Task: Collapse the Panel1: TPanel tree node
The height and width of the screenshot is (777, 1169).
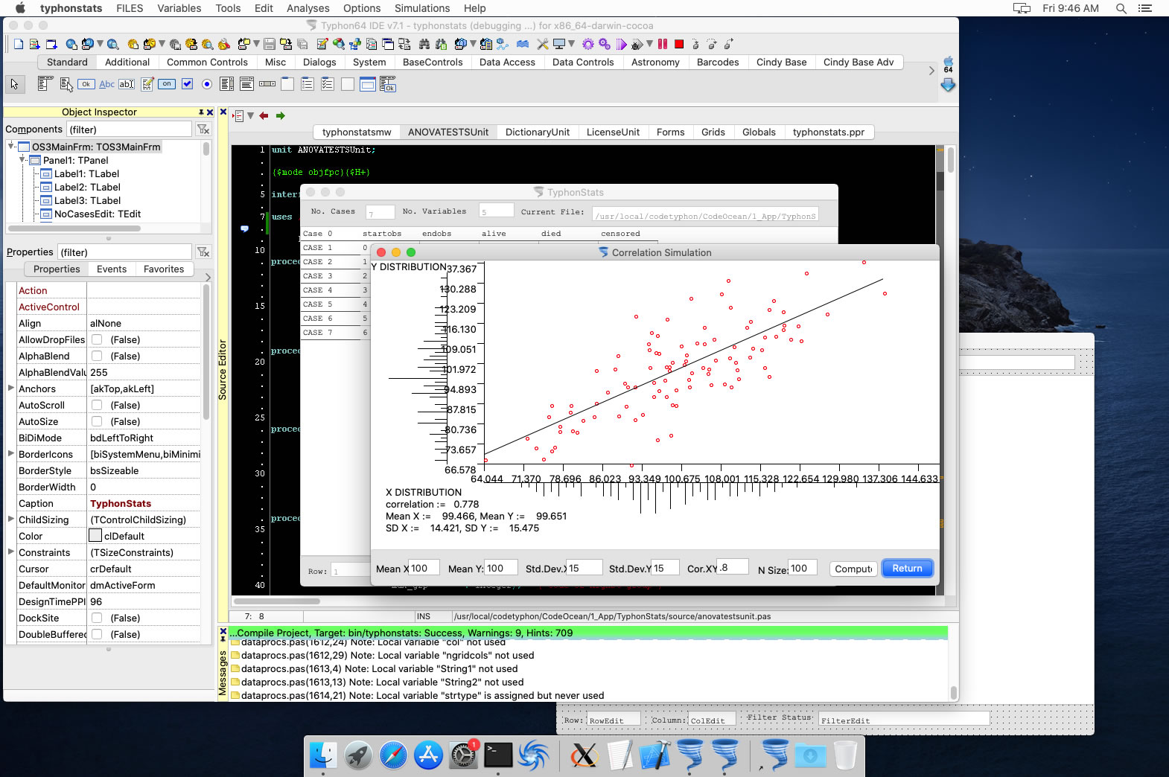Action: click(x=22, y=160)
